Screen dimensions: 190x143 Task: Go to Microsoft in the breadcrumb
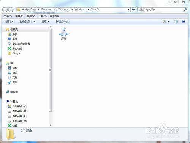(63, 9)
